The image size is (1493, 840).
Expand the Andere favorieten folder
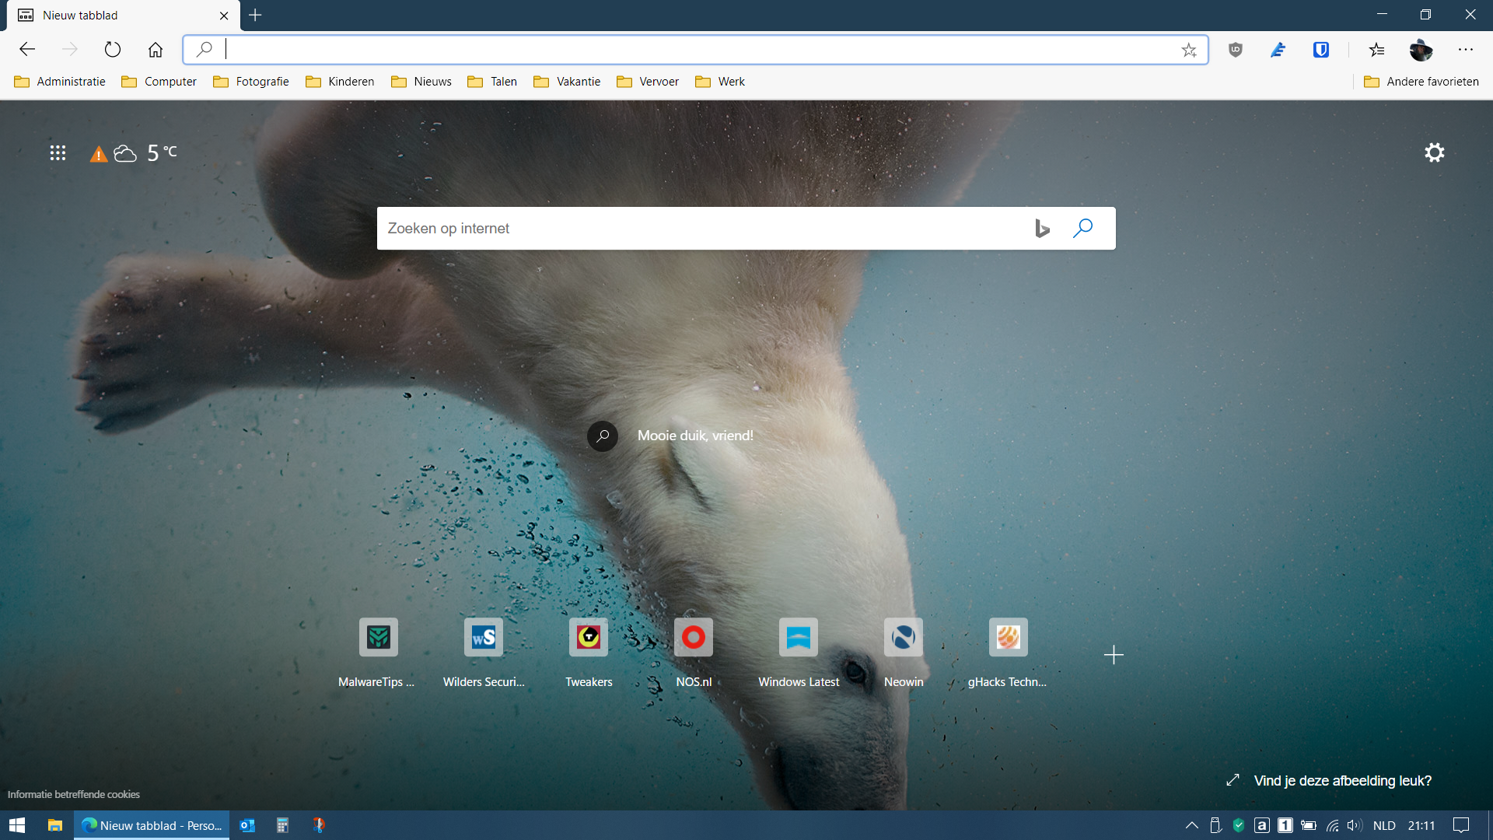(1421, 82)
